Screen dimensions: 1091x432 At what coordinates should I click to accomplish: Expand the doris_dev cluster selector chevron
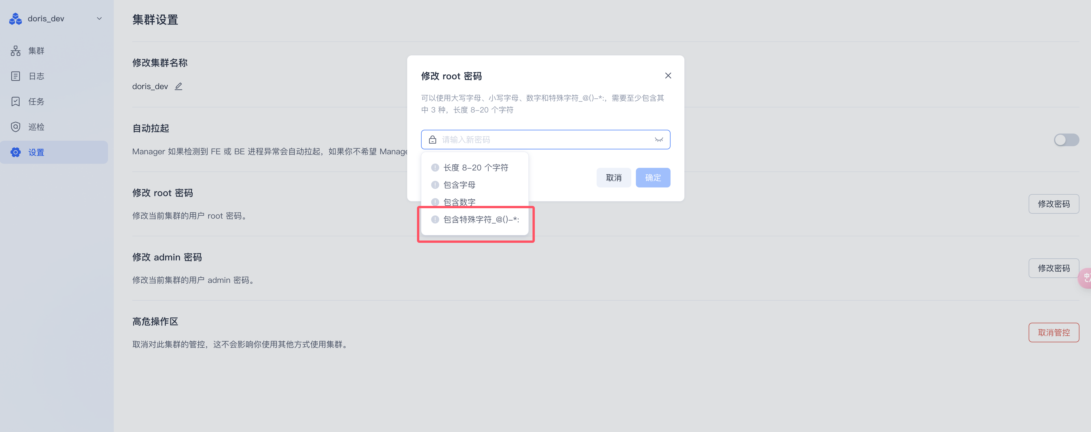point(100,19)
